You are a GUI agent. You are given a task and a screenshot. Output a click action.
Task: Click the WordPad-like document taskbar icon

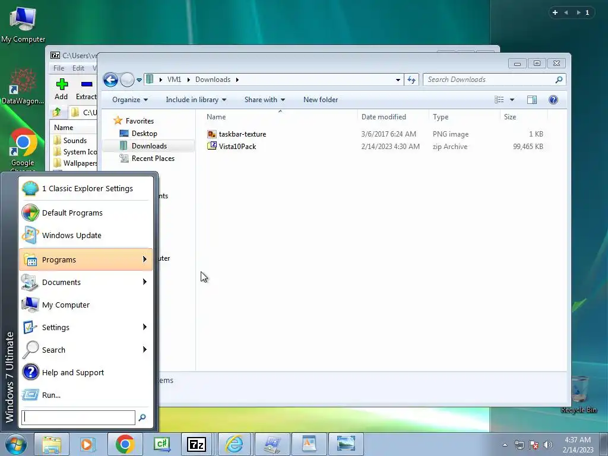pyautogui.click(x=309, y=444)
